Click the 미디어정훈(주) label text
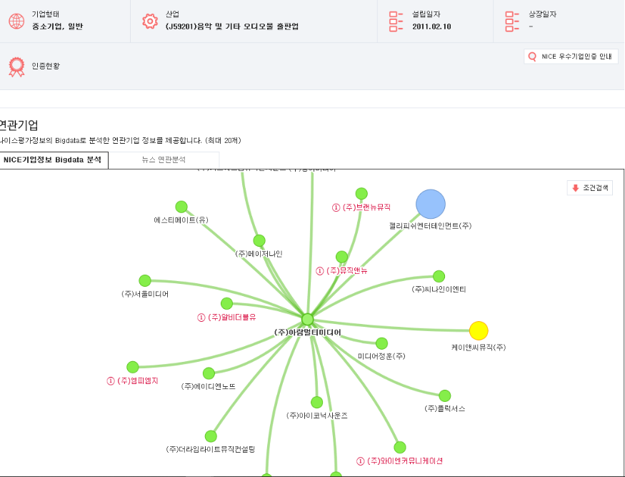The height and width of the screenshot is (477, 625). pos(381,356)
